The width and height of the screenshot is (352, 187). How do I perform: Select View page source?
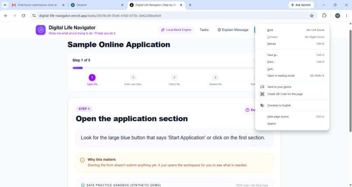coord(292,117)
